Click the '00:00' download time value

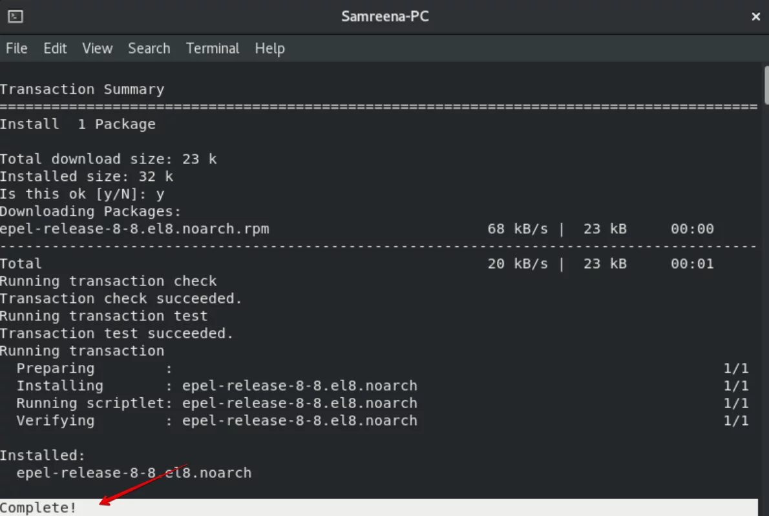point(692,229)
